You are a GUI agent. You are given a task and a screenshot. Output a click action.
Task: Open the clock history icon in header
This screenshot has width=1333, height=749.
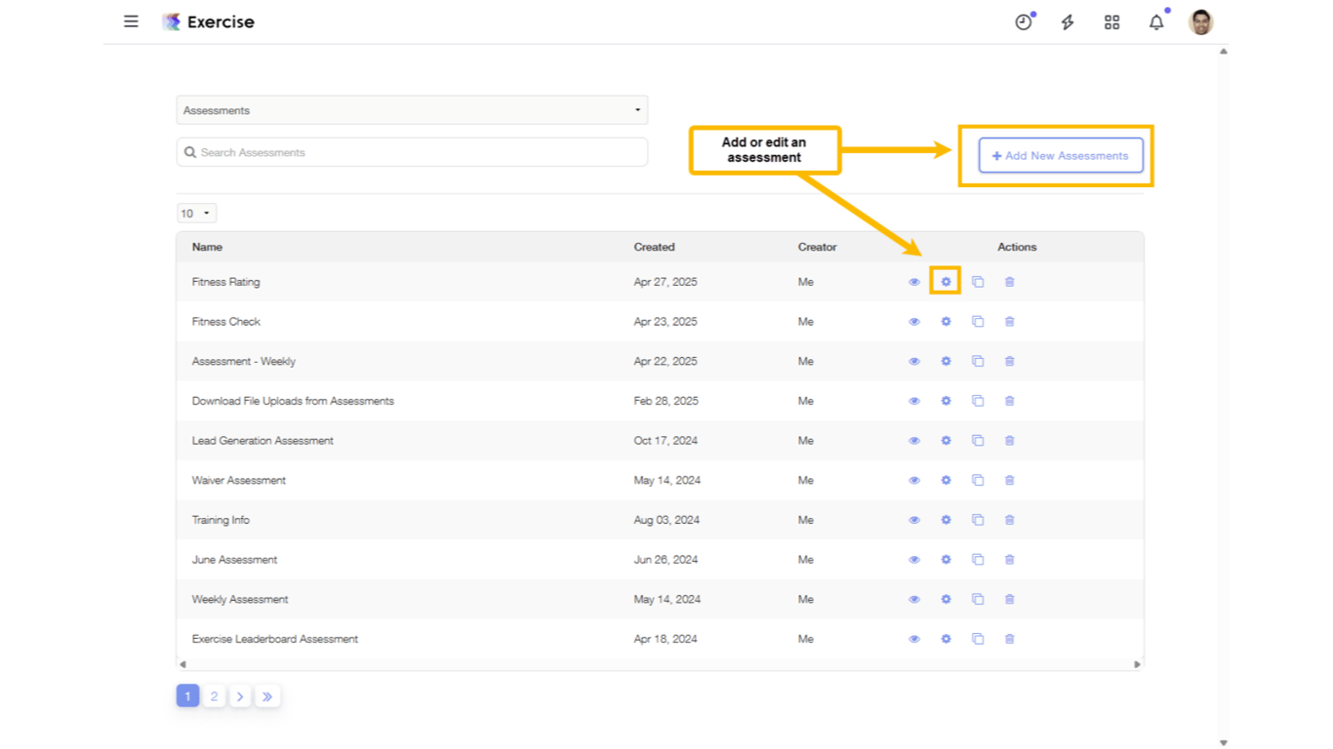pyautogui.click(x=1023, y=22)
